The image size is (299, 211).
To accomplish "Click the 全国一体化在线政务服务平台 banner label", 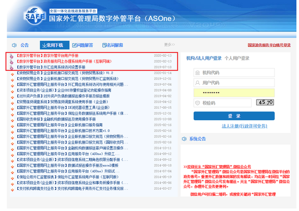I will pos(73,11).
